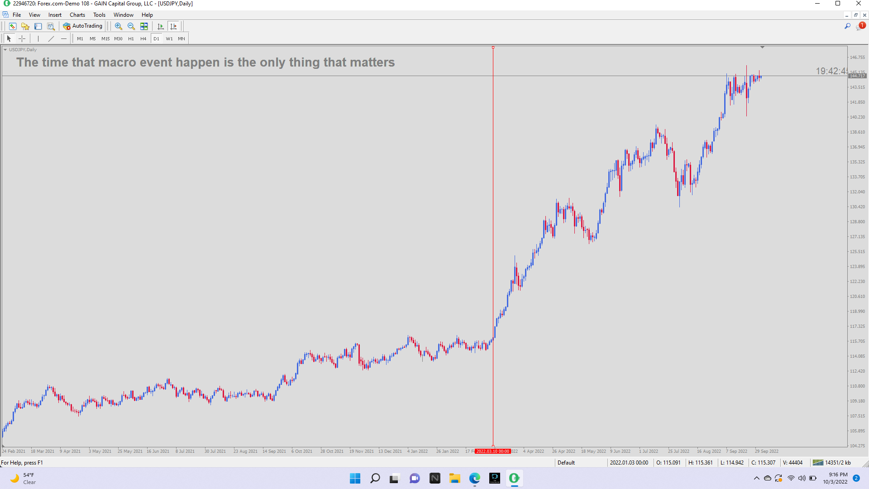Draw a trendline with the line tool
869x489 pixels.
tap(51, 38)
